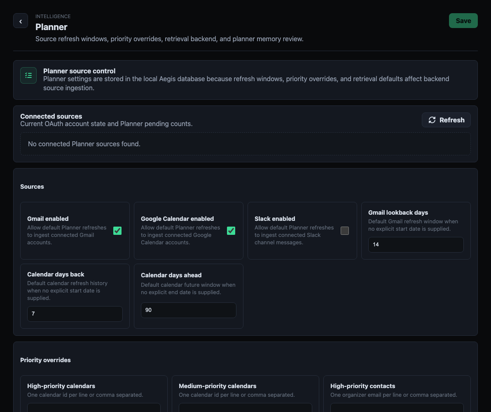
Task: Click the Calendar days back label
Action: (56, 274)
